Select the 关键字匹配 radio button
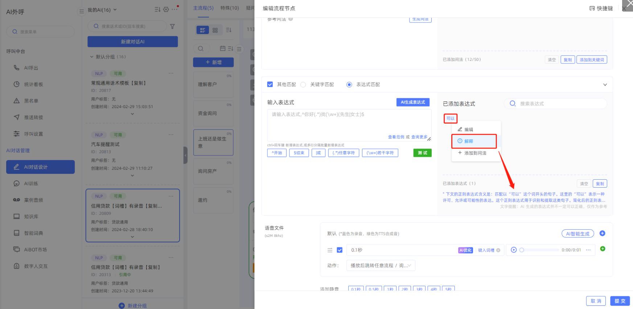633x309 pixels. click(303, 84)
